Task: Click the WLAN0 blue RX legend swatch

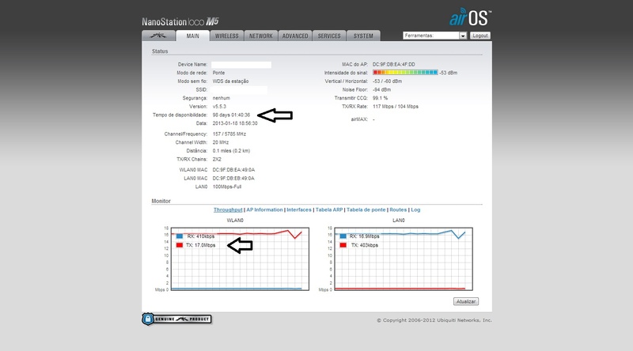Action: pyautogui.click(x=180, y=236)
